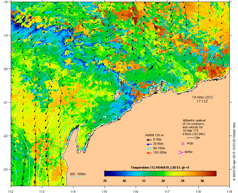Click the '150-300m' depth label

click(160, 152)
